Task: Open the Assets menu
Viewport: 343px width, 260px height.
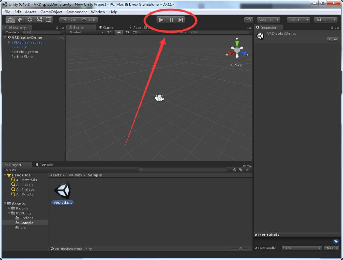Action: (x=31, y=12)
